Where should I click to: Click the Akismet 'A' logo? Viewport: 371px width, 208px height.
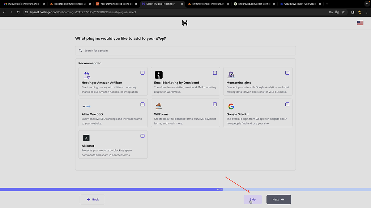86,138
